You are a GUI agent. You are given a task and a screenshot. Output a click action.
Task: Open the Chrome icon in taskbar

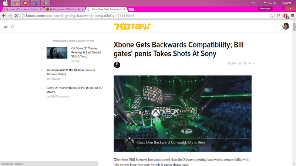pyautogui.click(x=16, y=3)
